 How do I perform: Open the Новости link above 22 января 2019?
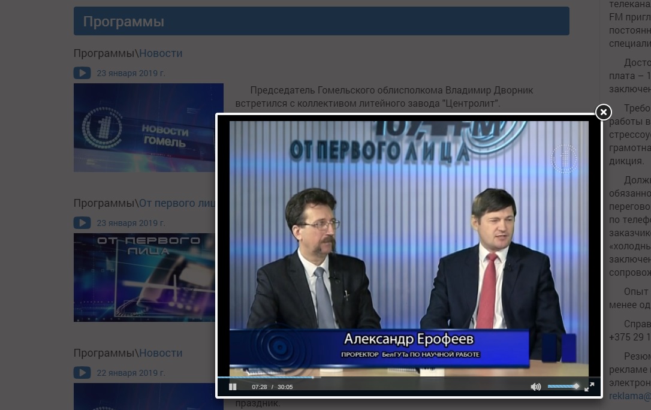click(161, 353)
